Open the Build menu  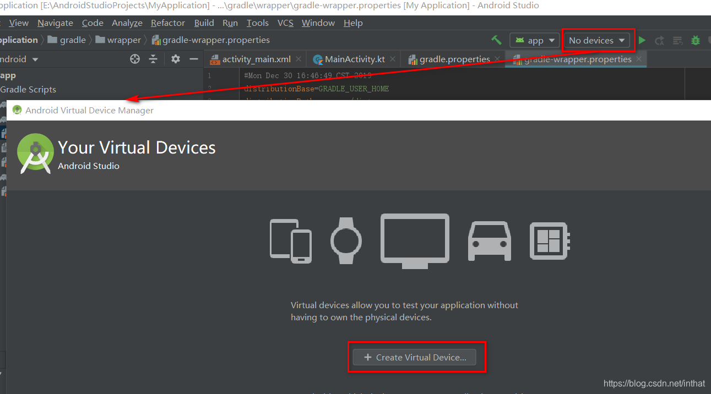click(204, 23)
